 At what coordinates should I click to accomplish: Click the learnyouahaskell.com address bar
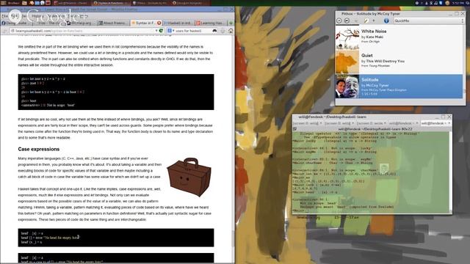tap(82, 31)
